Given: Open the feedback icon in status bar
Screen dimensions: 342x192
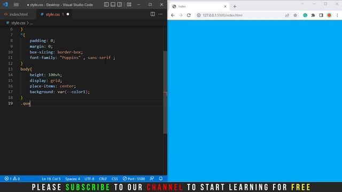Looking at the screenshot, I should click(x=152, y=179).
